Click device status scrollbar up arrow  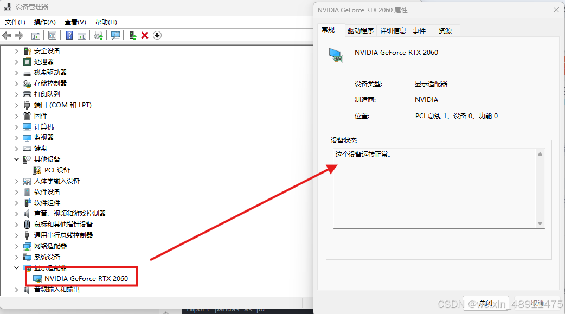pos(540,154)
